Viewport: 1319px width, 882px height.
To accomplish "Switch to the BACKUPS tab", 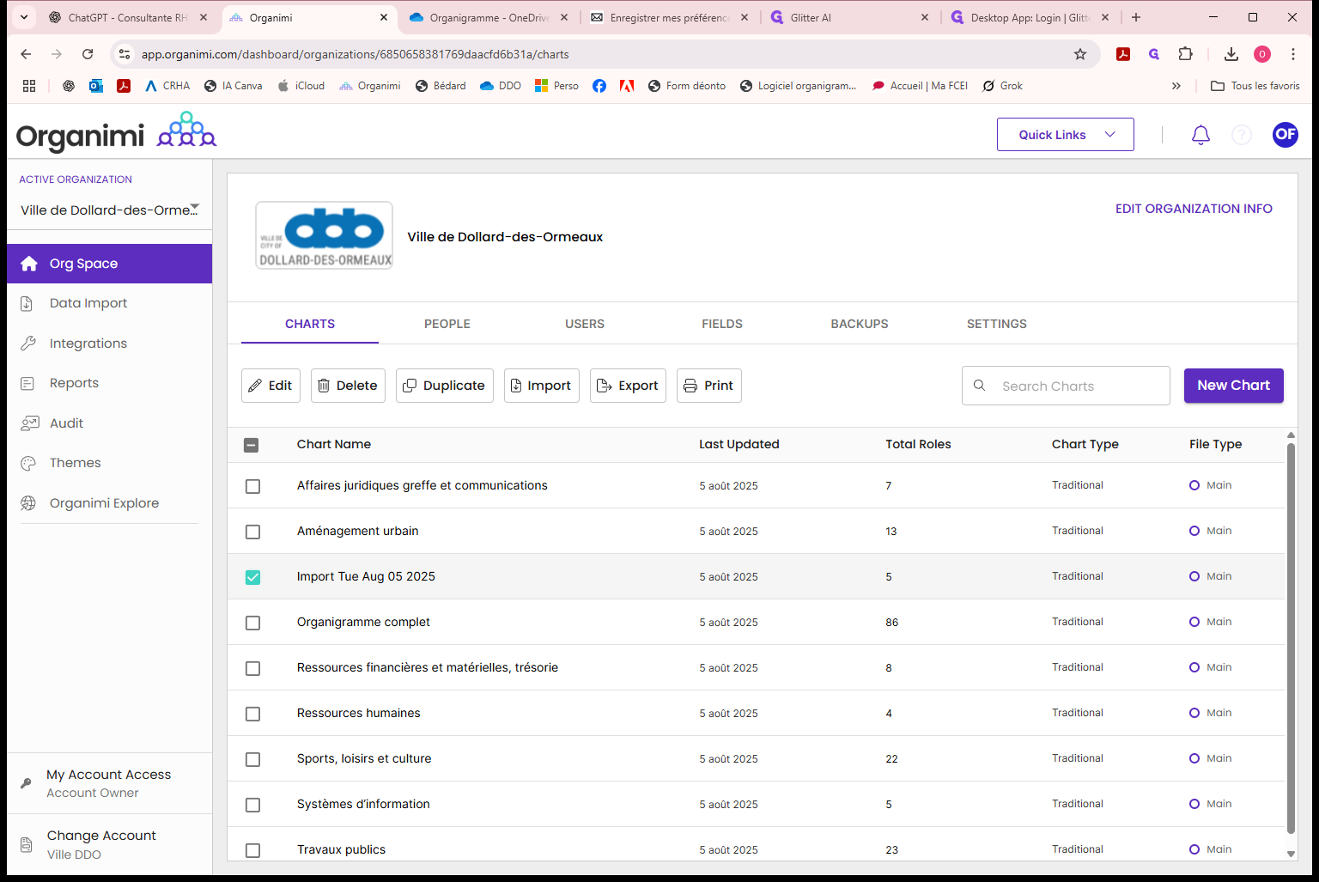I will pos(860,324).
